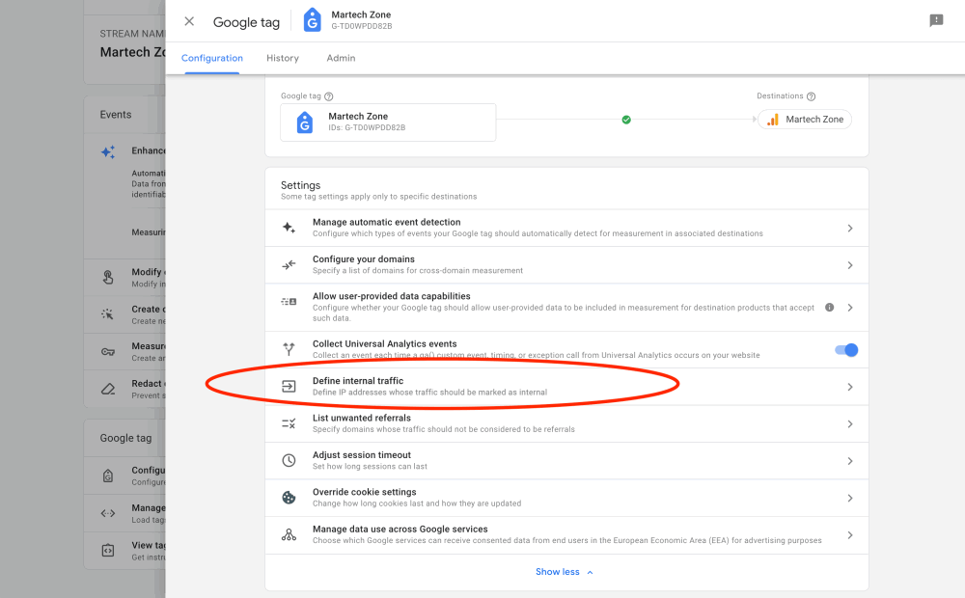Click Redact data eraser icon in background page
The height and width of the screenshot is (598, 965).
108,389
